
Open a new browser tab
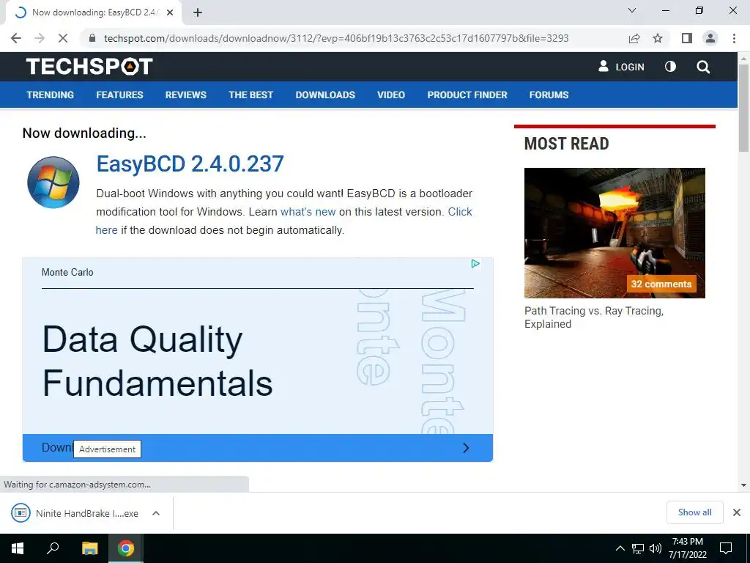tap(198, 13)
